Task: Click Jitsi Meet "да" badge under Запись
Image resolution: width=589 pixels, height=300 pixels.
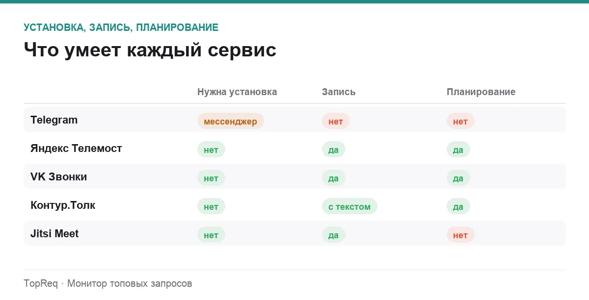Action: [334, 235]
